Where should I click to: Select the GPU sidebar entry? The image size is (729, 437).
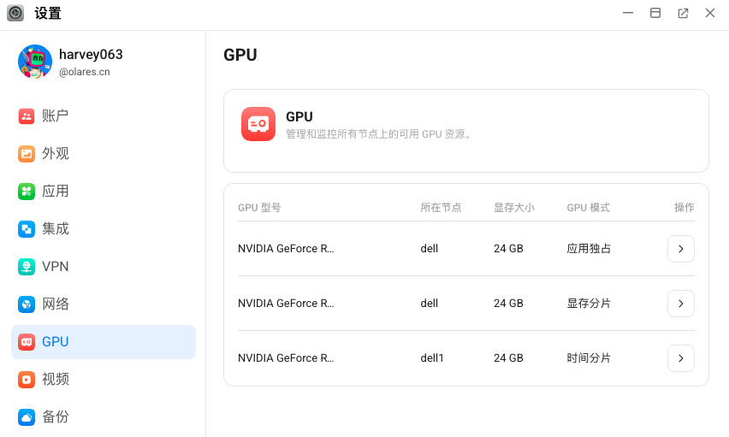coord(104,342)
